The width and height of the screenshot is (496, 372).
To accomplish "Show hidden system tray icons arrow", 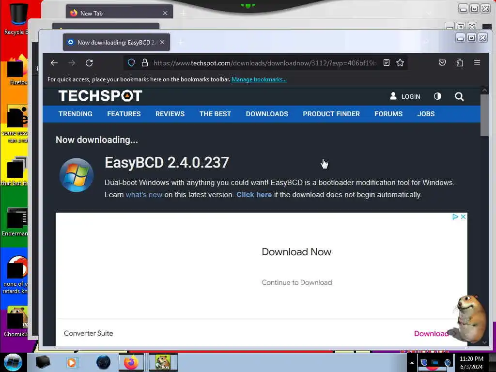I will pos(412,363).
